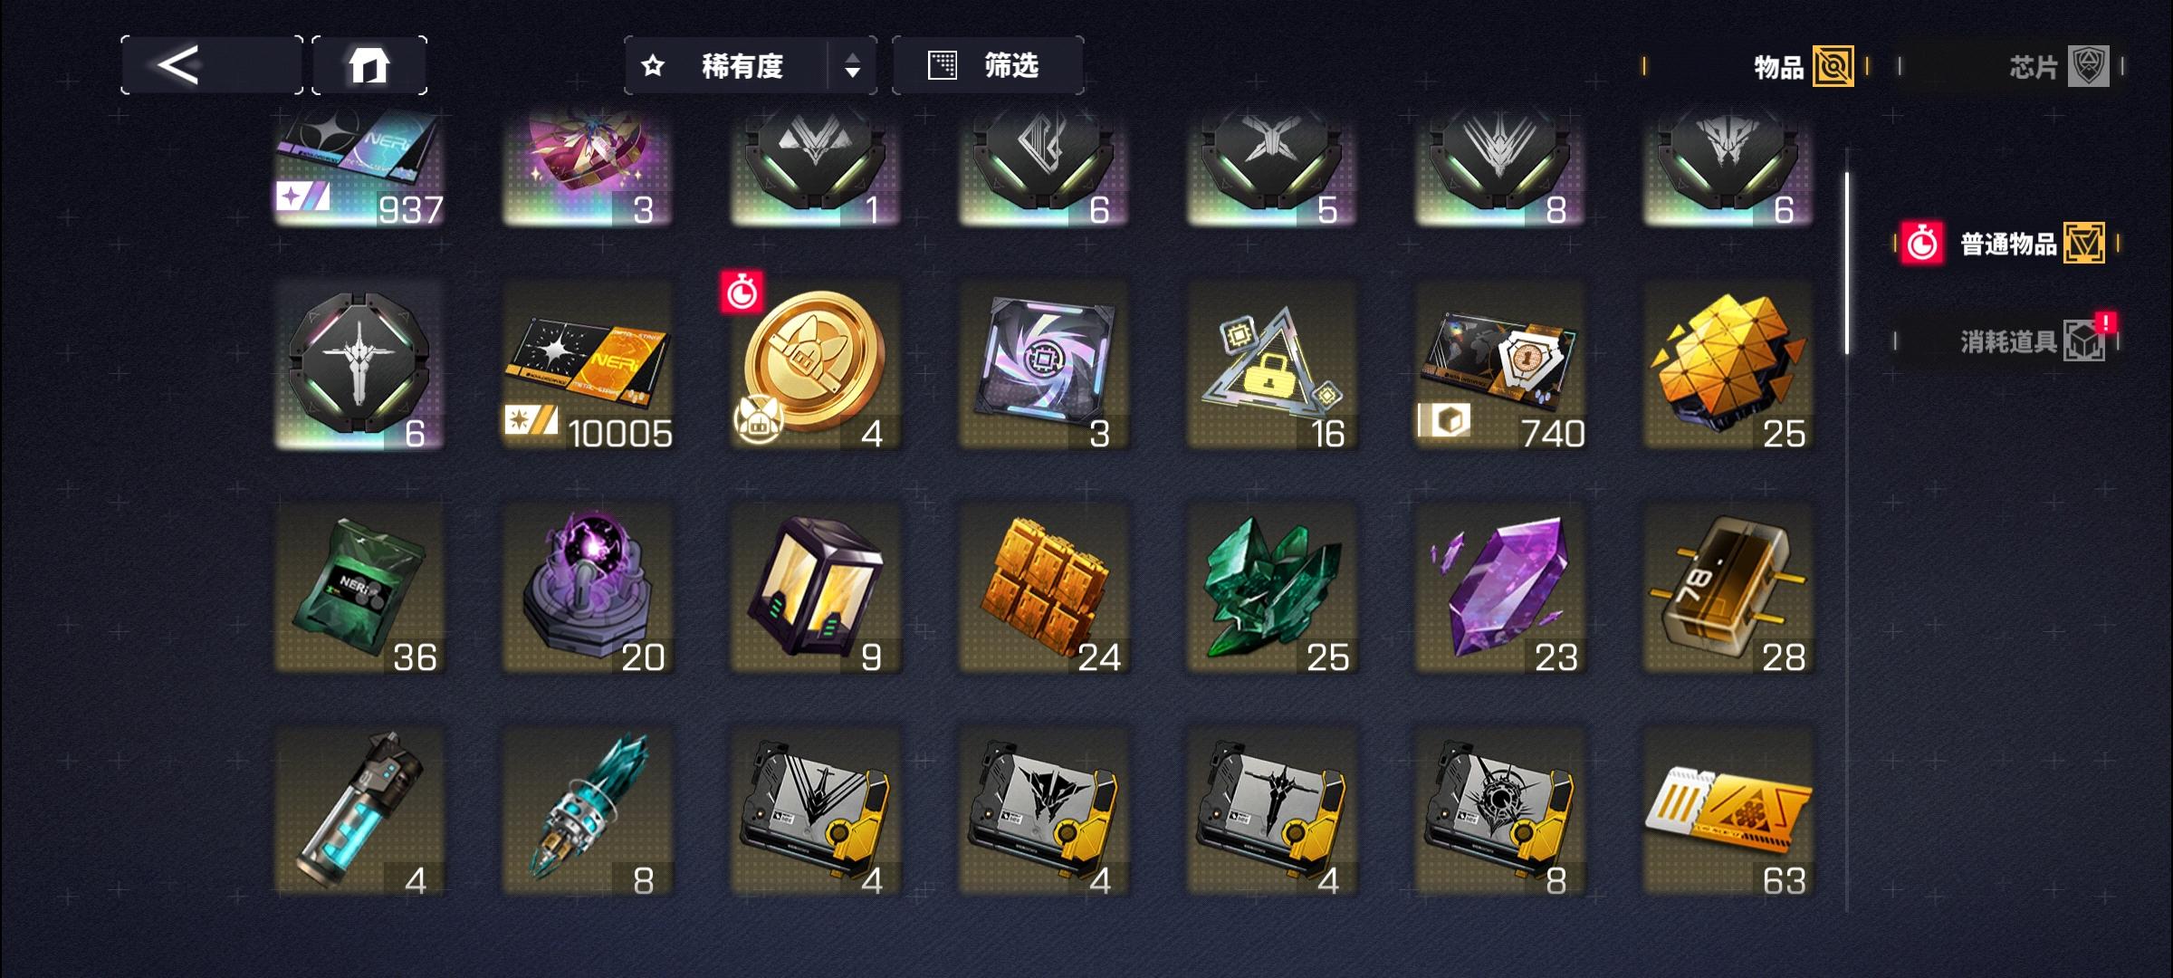
Task: Select the purple orb device with 20
Action: 587,589
